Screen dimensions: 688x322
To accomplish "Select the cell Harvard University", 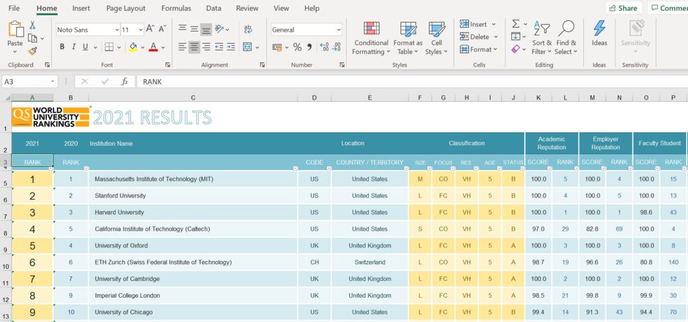I will (x=193, y=212).
